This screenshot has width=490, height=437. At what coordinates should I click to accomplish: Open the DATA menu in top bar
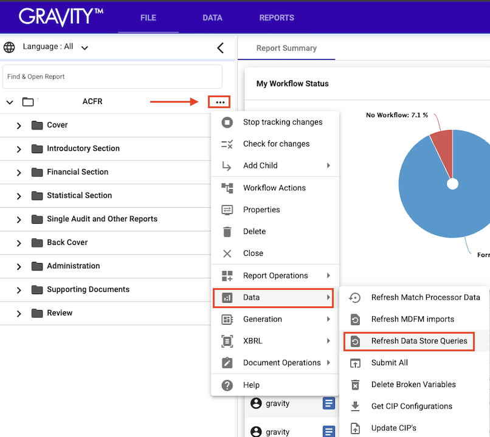(212, 18)
